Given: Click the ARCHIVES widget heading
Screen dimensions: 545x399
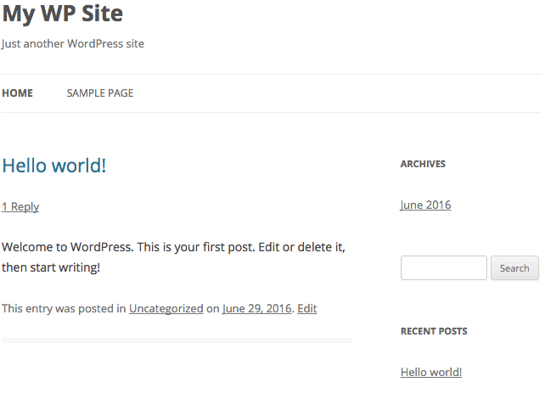Looking at the screenshot, I should (423, 164).
